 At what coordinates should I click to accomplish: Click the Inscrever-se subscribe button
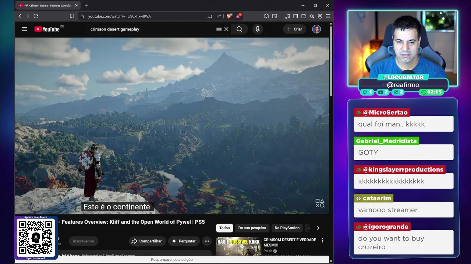tap(84, 241)
